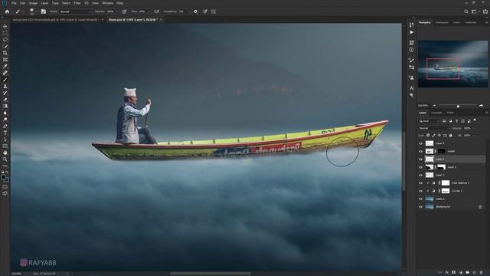Open the Brush Settings panel from the options bar
The image size is (490, 276).
tap(44, 11)
